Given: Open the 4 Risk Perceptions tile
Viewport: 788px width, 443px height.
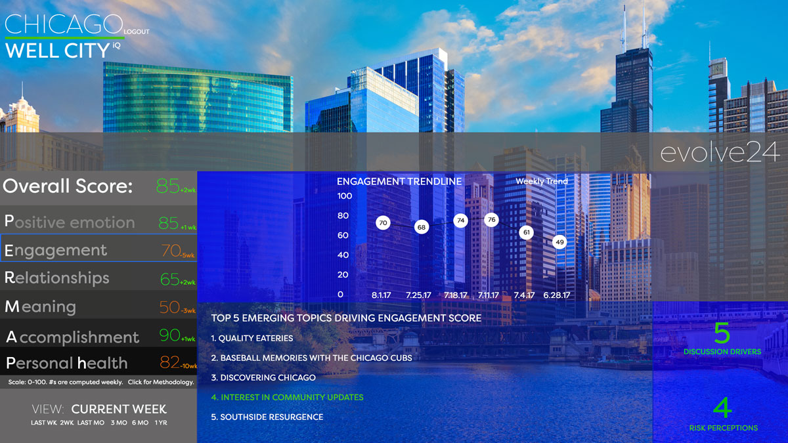Looking at the screenshot, I should [x=722, y=413].
